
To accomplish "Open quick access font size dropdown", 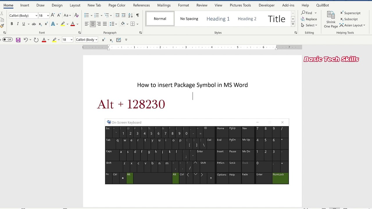I will click(x=71, y=40).
